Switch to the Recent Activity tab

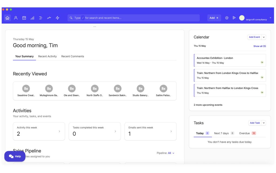point(47,56)
